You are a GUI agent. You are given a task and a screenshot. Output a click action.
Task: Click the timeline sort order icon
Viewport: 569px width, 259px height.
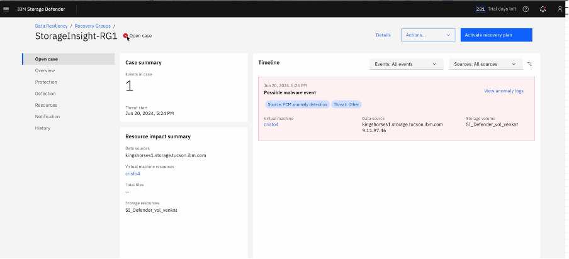click(529, 64)
